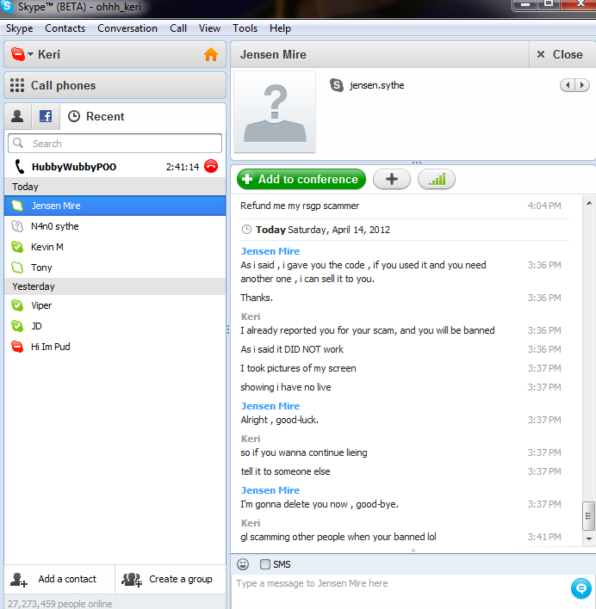Viewport: 596px width, 609px height.
Task: Click message 'I took pictures of my screen'
Action: click(298, 368)
